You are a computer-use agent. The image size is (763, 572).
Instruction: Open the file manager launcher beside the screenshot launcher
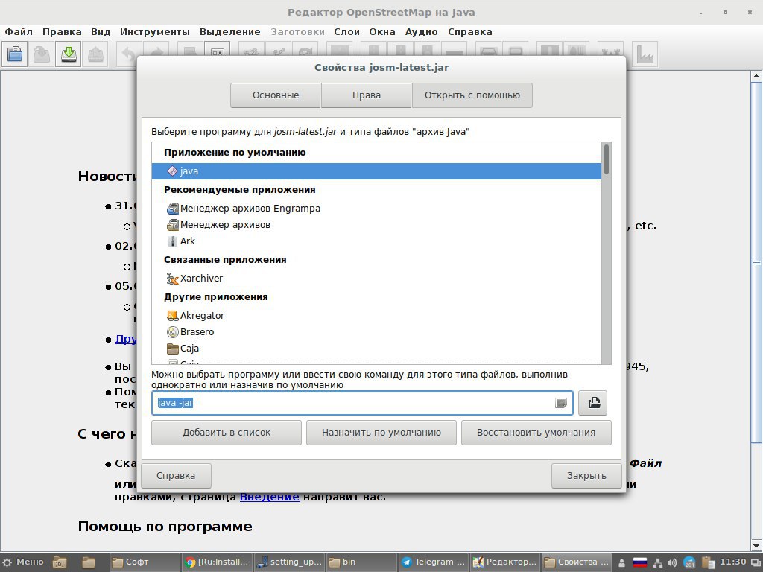[x=89, y=562]
